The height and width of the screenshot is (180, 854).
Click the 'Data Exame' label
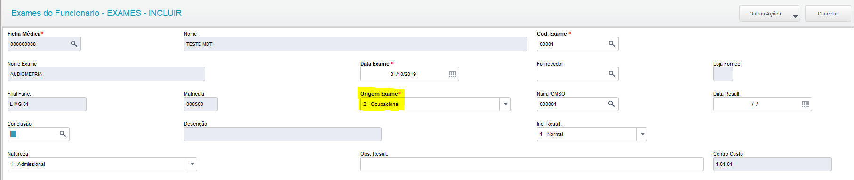[x=375, y=64]
